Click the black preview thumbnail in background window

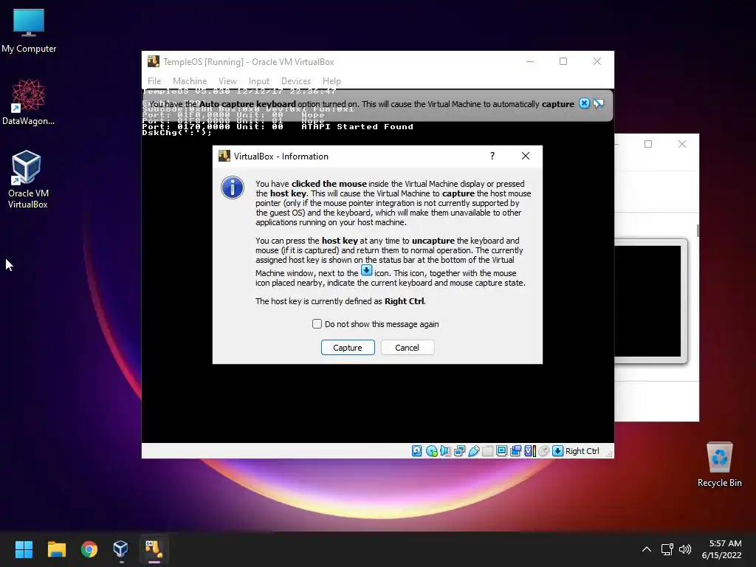click(x=647, y=301)
